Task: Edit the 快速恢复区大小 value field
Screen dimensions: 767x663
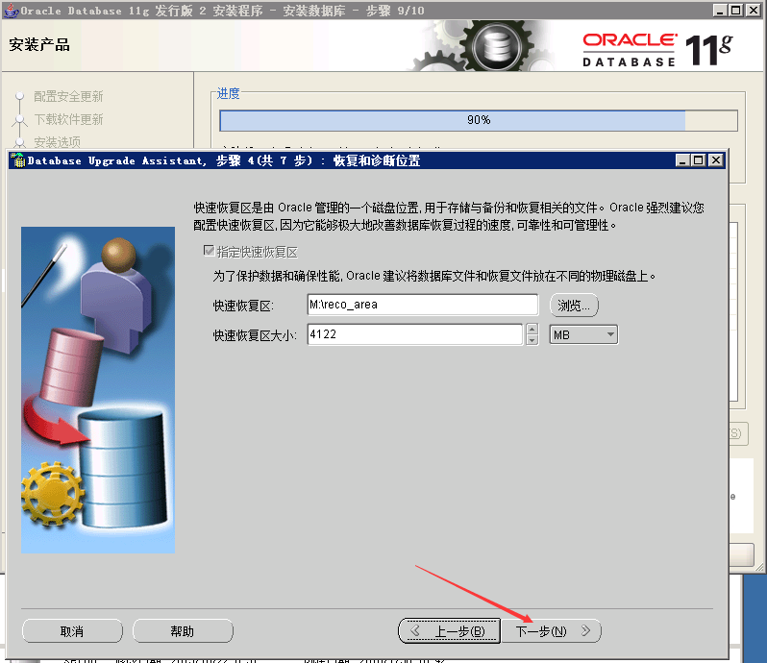Action: point(415,334)
